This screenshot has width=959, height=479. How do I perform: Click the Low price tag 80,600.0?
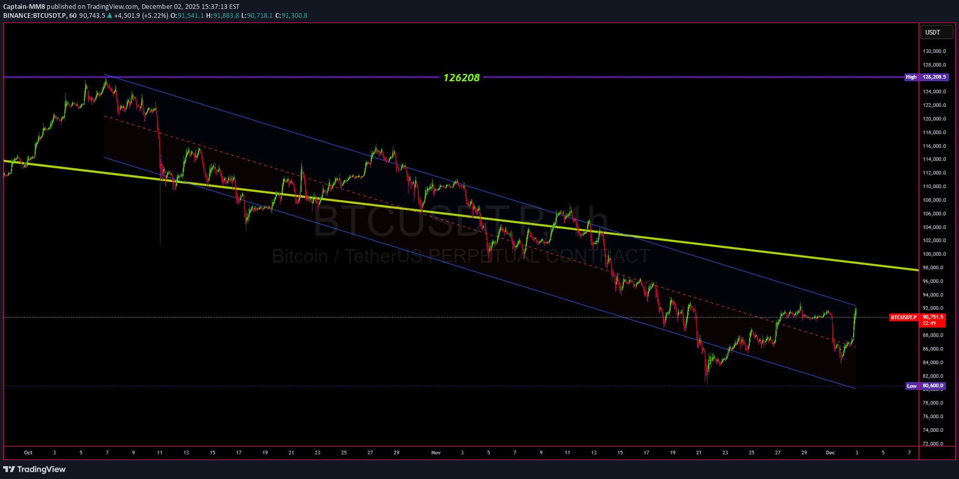point(926,386)
